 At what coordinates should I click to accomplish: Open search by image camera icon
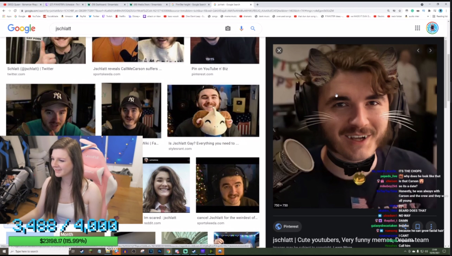point(228,28)
